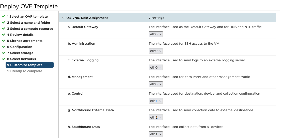The height and width of the screenshot is (138, 281).
Task: Go to step 6 Configuration
Action: (x=20, y=47)
